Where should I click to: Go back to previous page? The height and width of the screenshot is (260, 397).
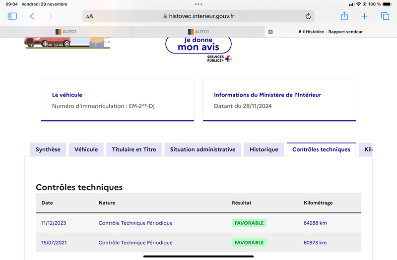click(x=32, y=16)
